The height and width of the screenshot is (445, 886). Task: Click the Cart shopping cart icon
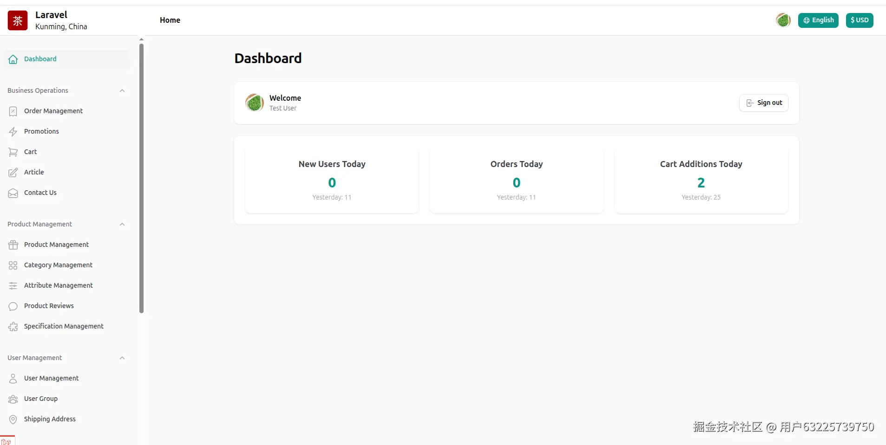(x=13, y=152)
